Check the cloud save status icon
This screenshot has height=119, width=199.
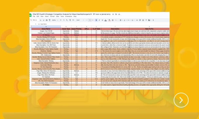coord(119,14)
